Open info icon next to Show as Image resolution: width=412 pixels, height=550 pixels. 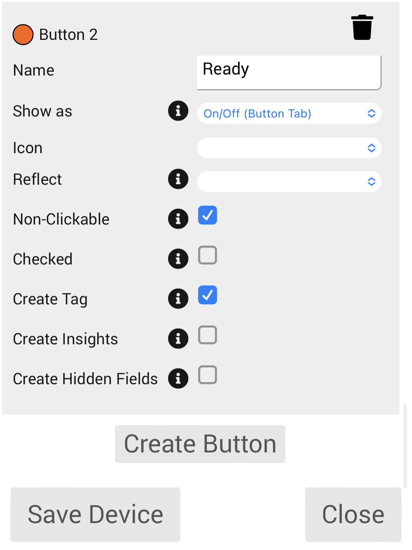point(178,111)
